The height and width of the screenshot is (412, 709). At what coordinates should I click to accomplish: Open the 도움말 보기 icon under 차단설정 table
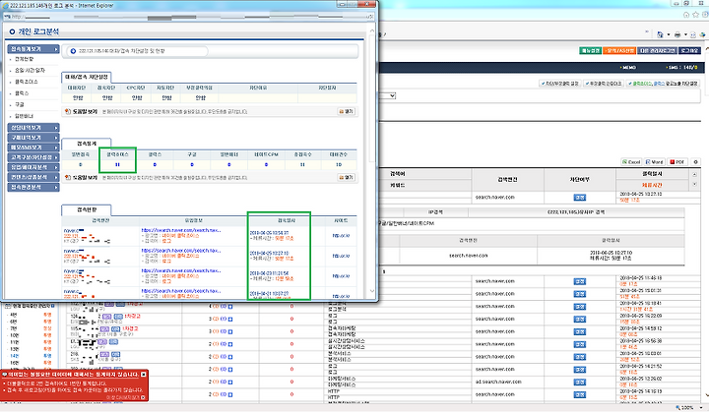point(68,111)
